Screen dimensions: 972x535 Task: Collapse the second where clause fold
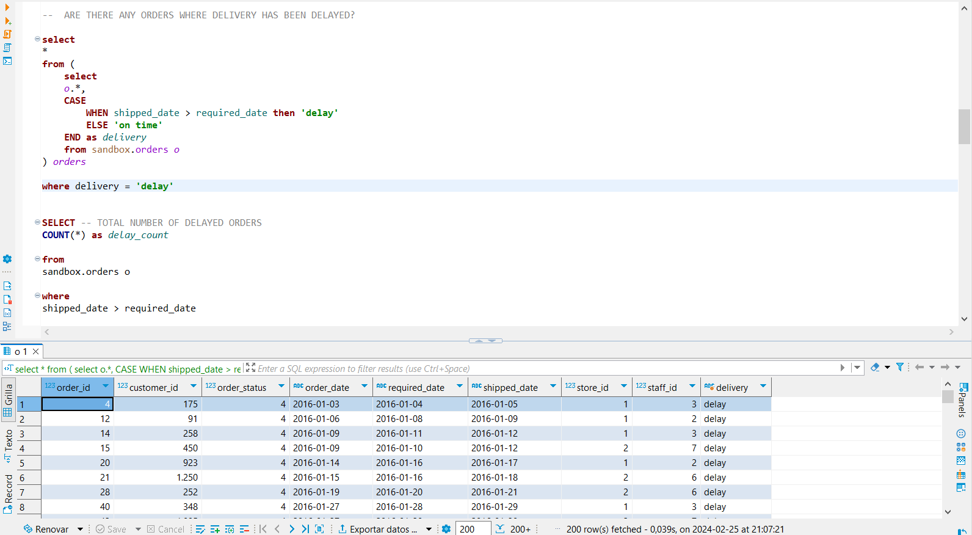coord(37,296)
